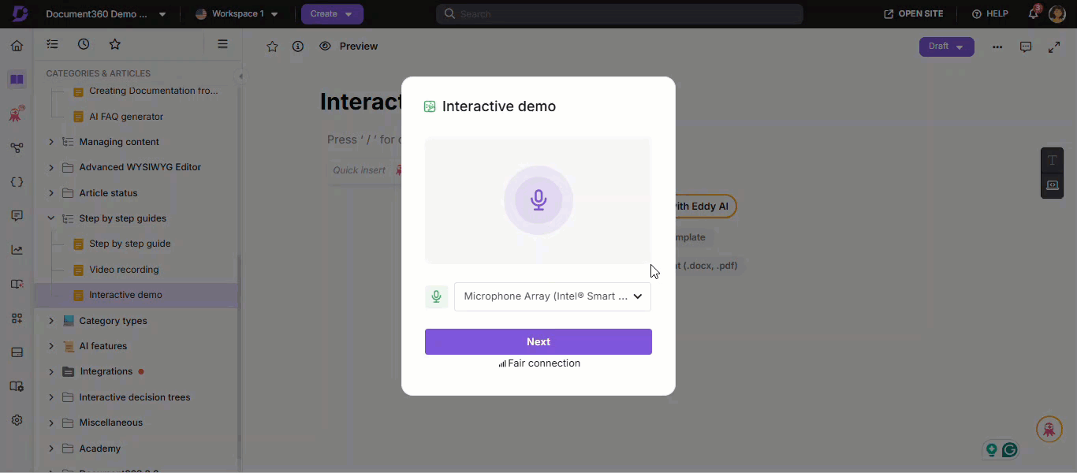The image size is (1077, 473).
Task: Click the Eddy AI assistant icon in the sidebar
Action: [x=17, y=114]
